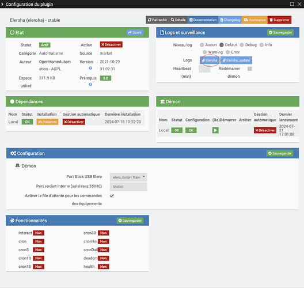Click the Prérequis help question mark icon

(90, 84)
